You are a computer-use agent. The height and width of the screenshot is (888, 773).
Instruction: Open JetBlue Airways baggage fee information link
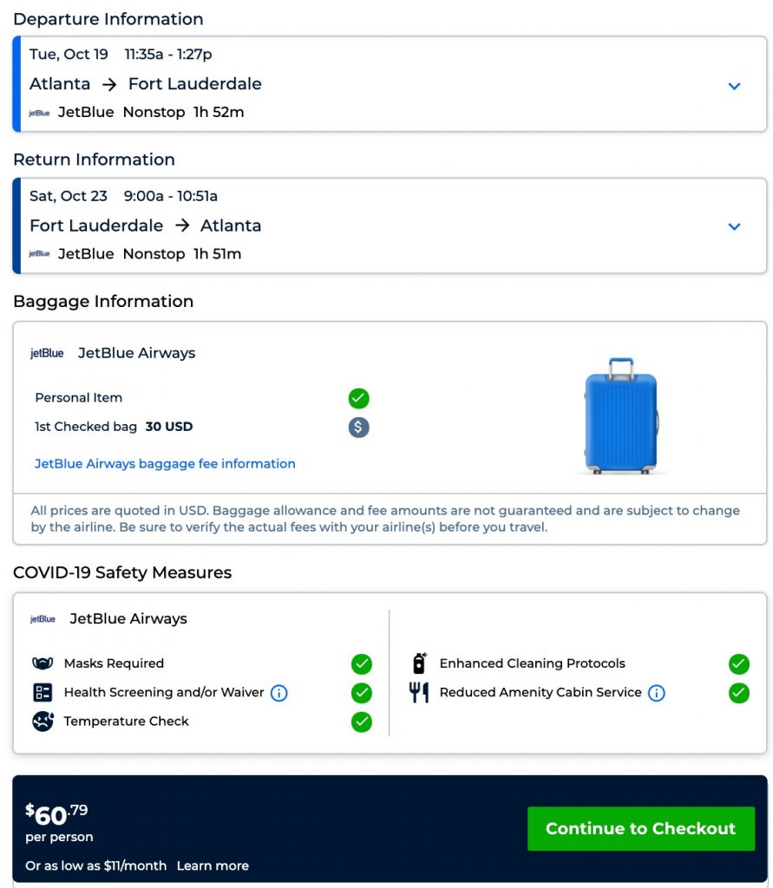(x=165, y=464)
